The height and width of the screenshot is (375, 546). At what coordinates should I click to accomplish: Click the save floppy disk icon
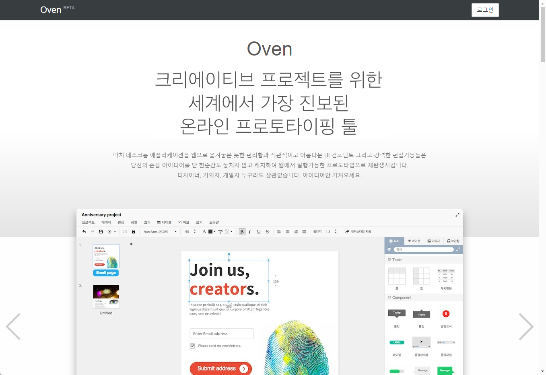pos(101,232)
